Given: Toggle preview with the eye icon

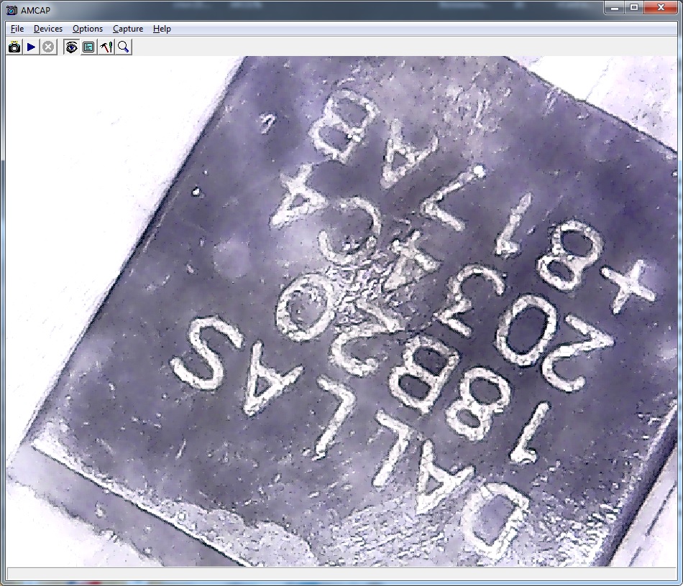Looking at the screenshot, I should click(x=71, y=47).
